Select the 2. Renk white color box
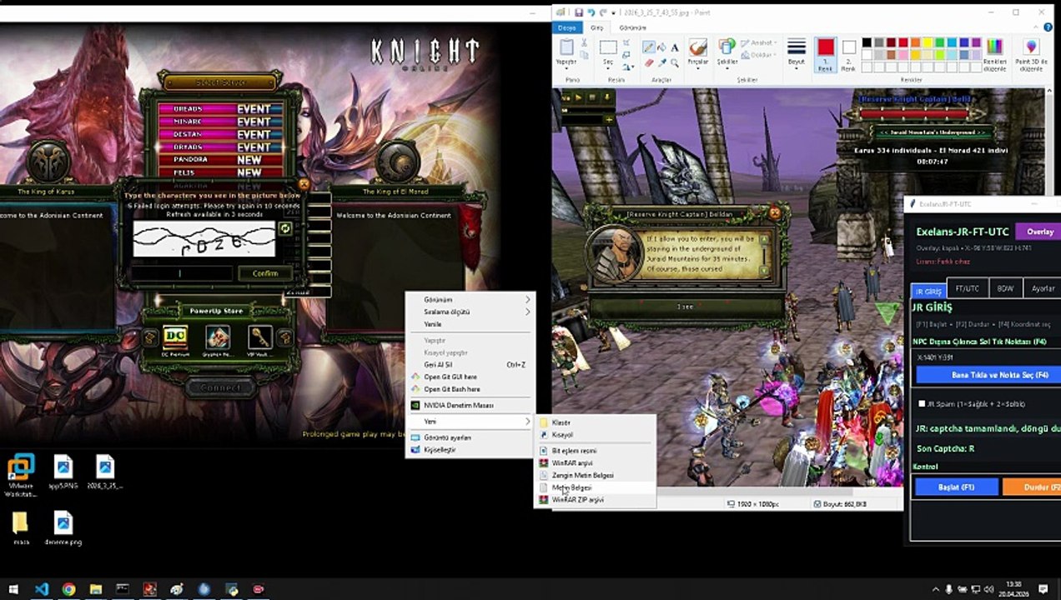Image resolution: width=1061 pixels, height=600 pixels. tap(848, 56)
